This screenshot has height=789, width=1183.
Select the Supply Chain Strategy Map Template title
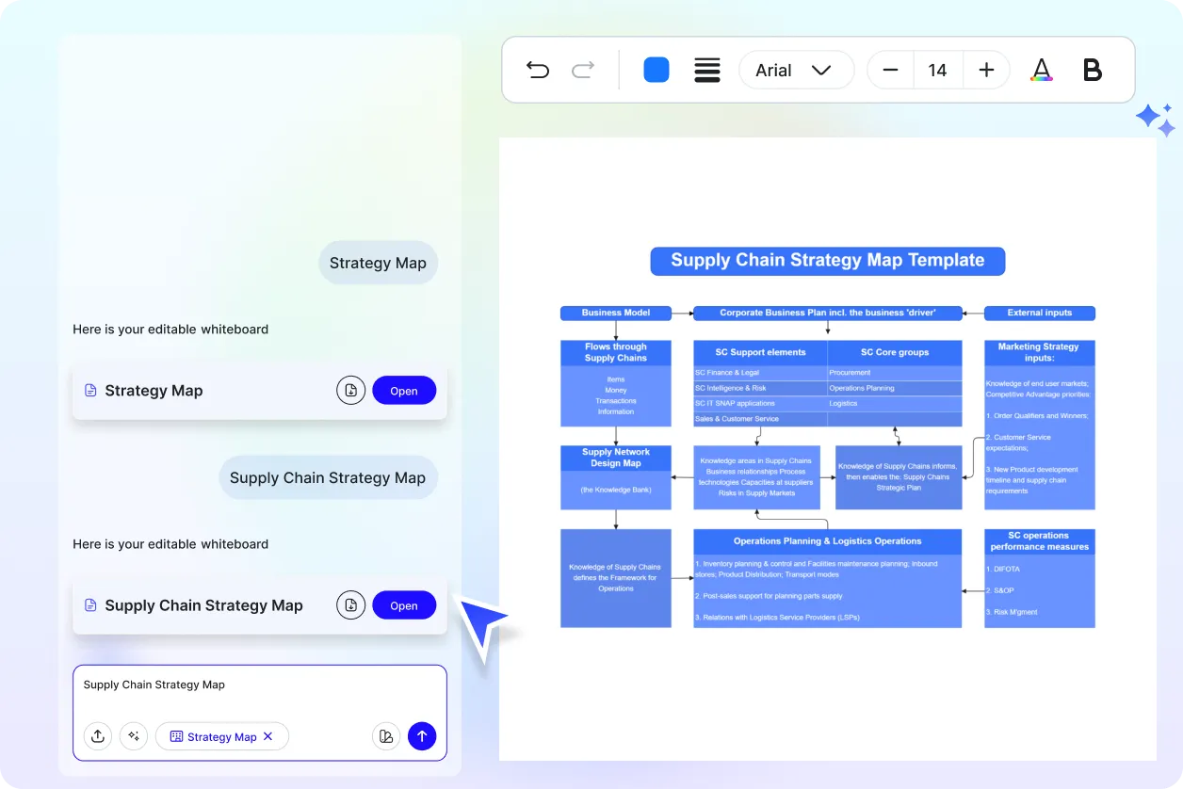click(x=828, y=261)
